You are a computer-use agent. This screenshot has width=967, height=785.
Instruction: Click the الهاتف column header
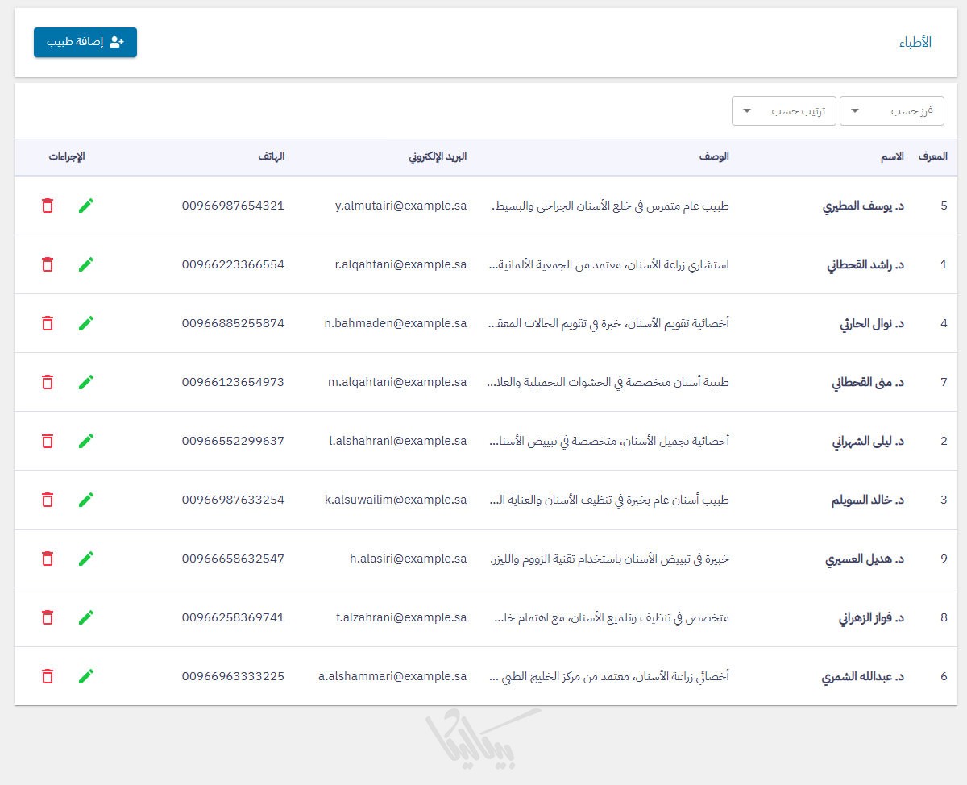coord(272,156)
